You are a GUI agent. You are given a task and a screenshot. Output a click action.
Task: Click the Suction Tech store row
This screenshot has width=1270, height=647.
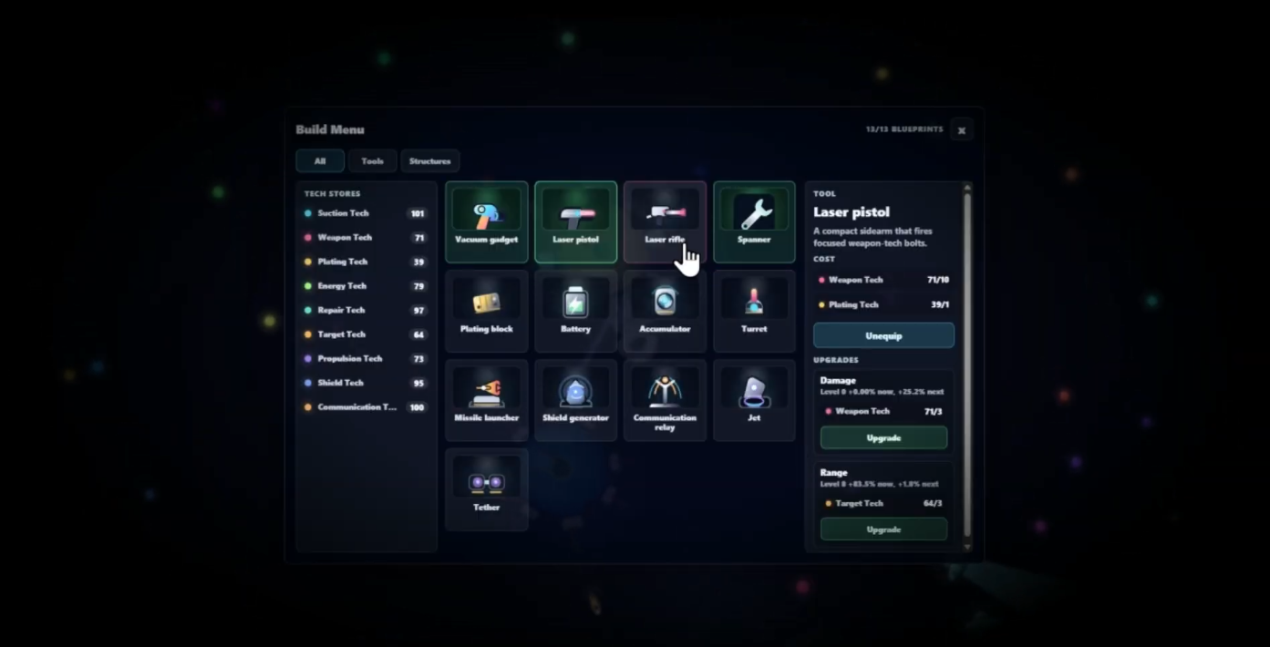366,213
